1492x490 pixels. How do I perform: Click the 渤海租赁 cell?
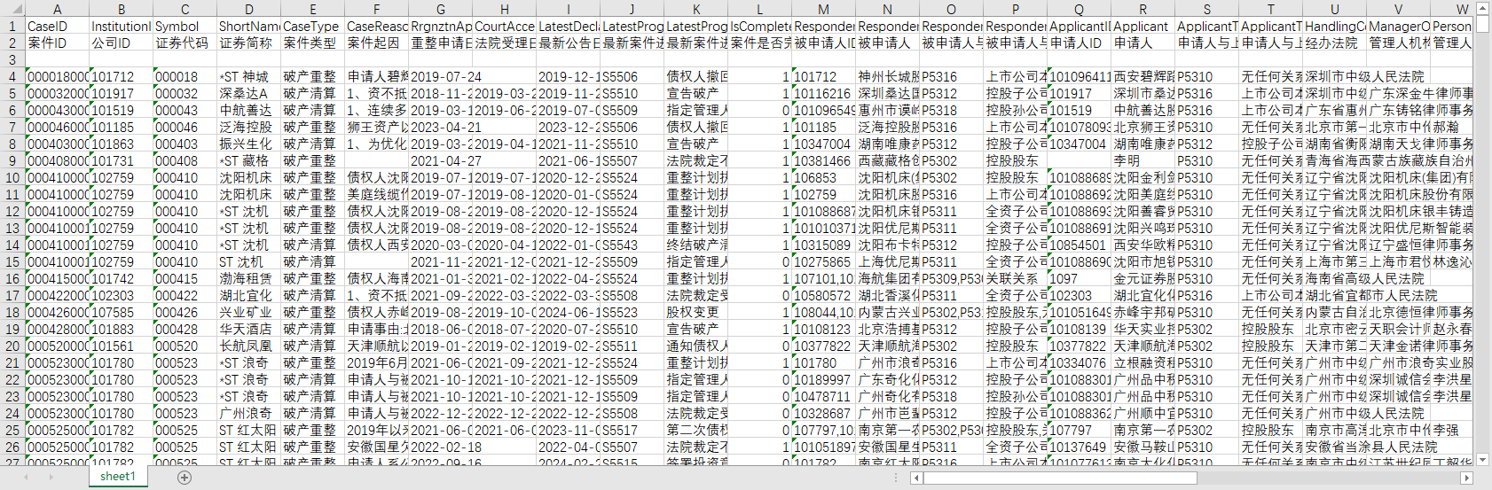(248, 278)
